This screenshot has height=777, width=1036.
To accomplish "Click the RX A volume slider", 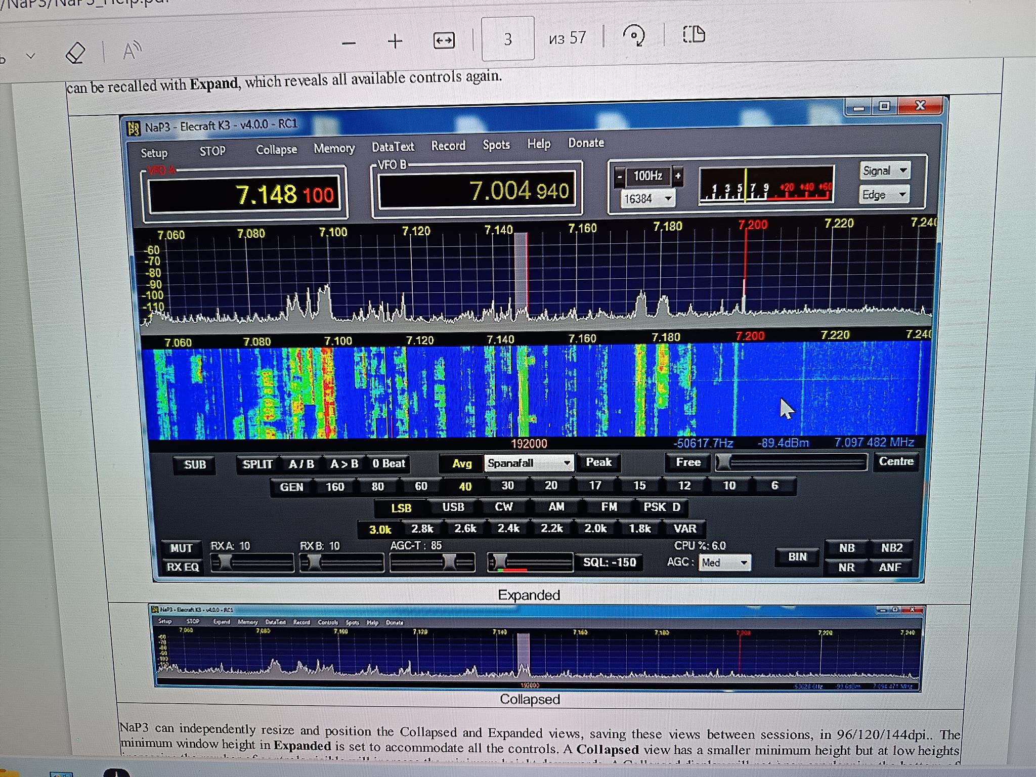I will pos(252,563).
